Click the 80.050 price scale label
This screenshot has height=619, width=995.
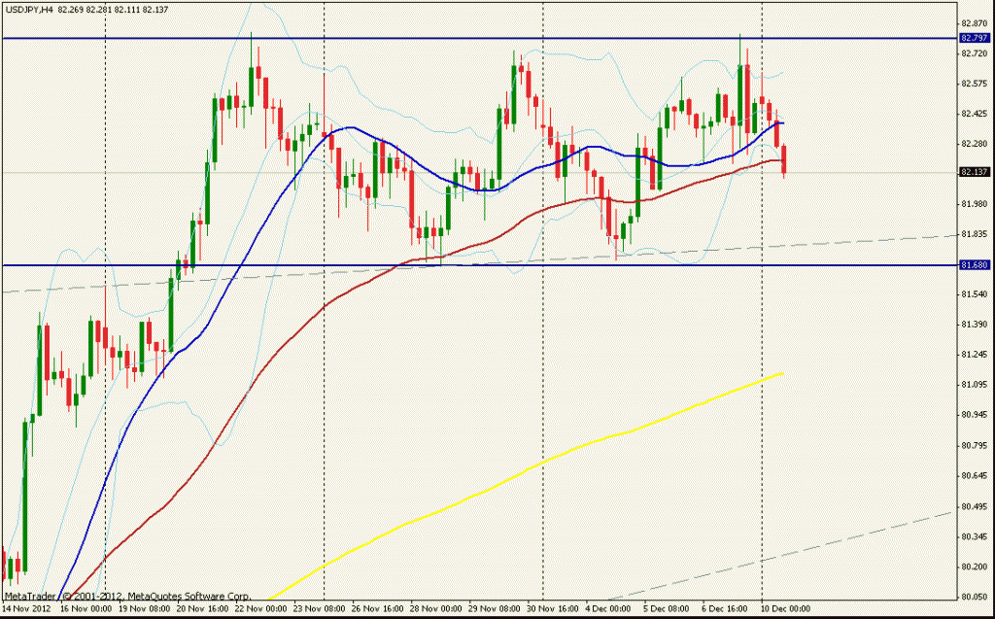coord(973,597)
